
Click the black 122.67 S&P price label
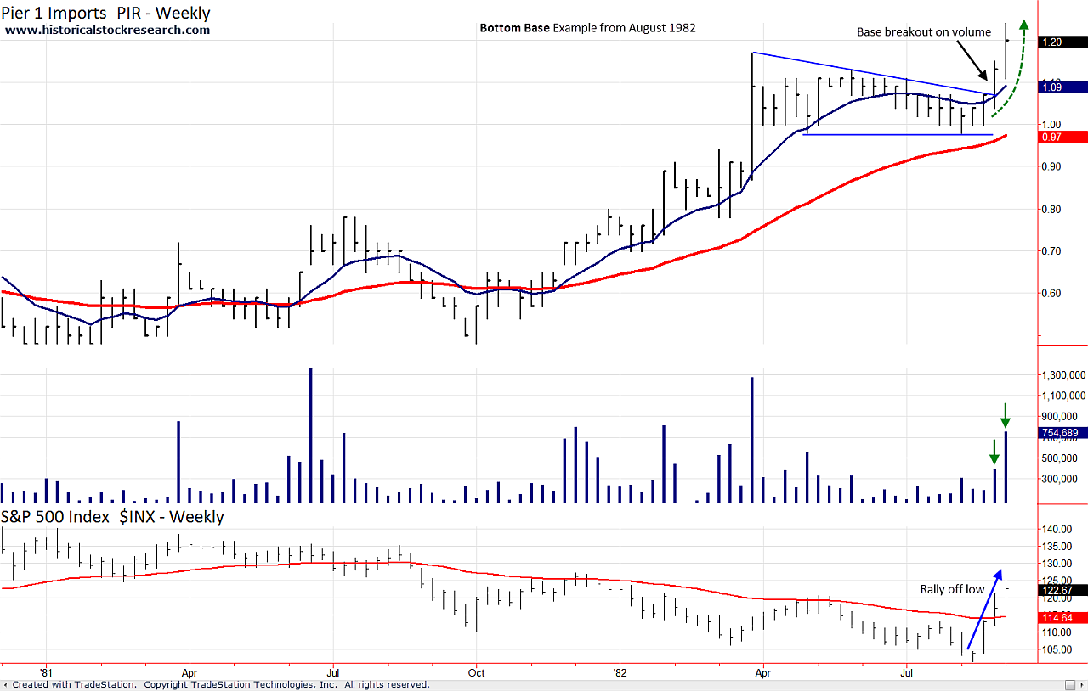coord(1062,589)
